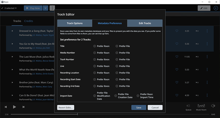
Task: Select Prefer Roon for Media Number
Action: click(95, 53)
